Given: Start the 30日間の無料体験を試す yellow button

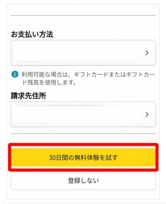Looking at the screenshot, I should tap(83, 157).
